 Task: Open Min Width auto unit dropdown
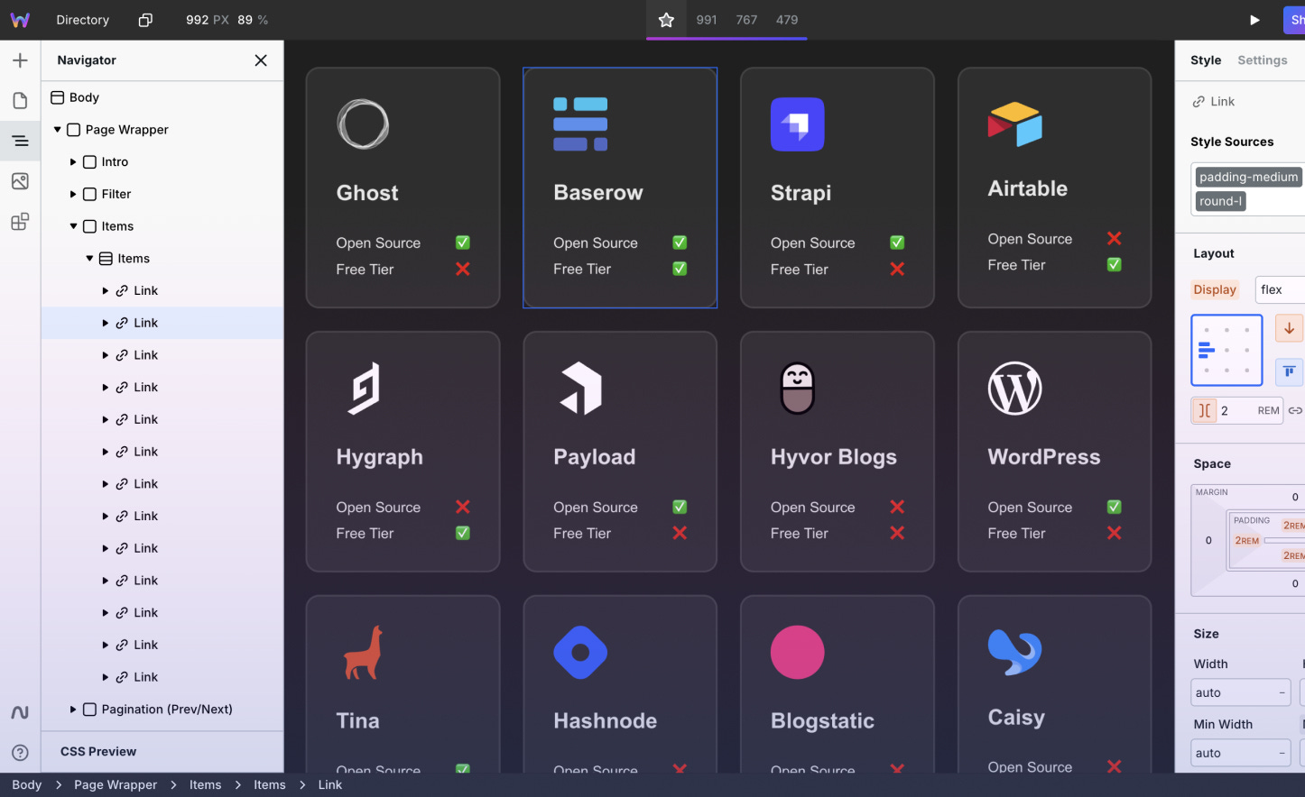1282,753
